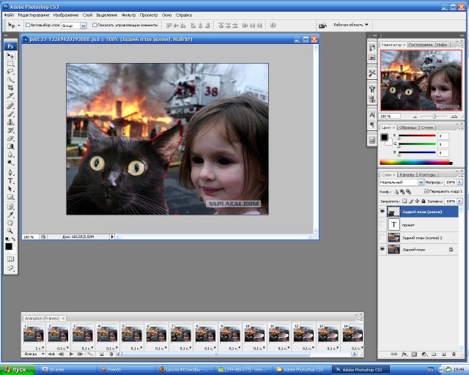469x375 pixels.
Task: Open the Group auto-select dropdown
Action: point(83,26)
